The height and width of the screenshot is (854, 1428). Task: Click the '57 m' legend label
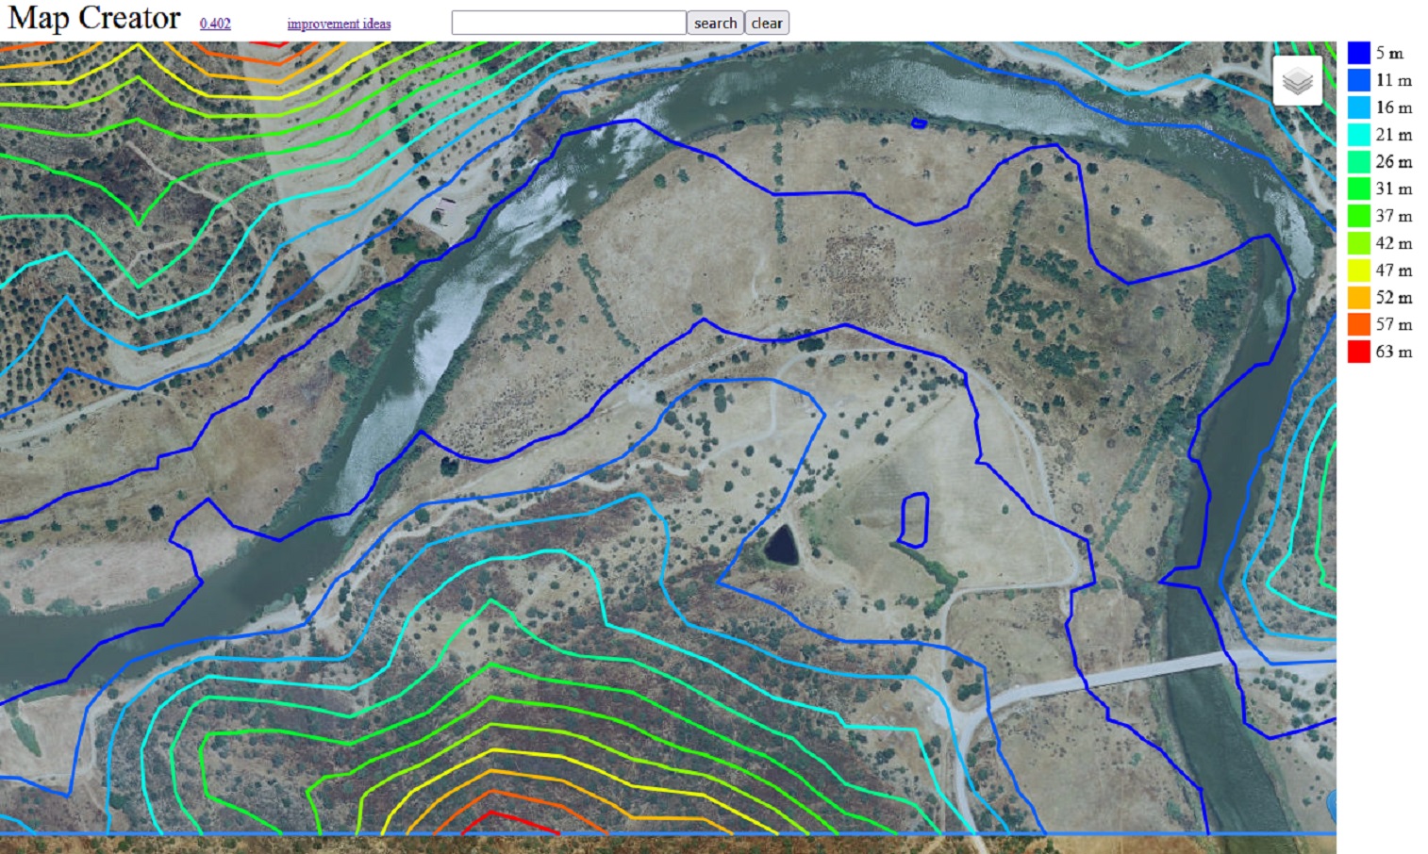(1394, 324)
